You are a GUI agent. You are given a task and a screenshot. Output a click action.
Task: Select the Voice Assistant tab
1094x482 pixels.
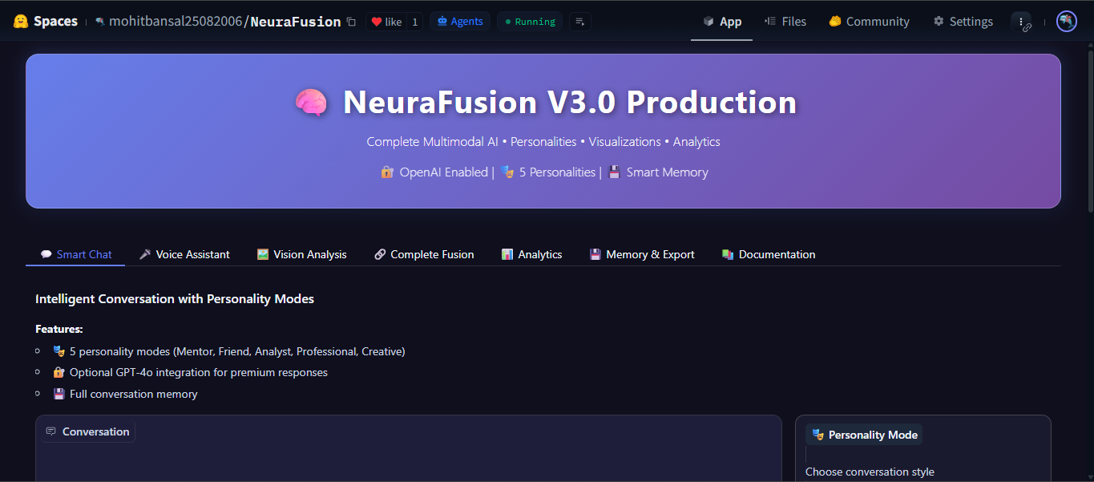[184, 254]
